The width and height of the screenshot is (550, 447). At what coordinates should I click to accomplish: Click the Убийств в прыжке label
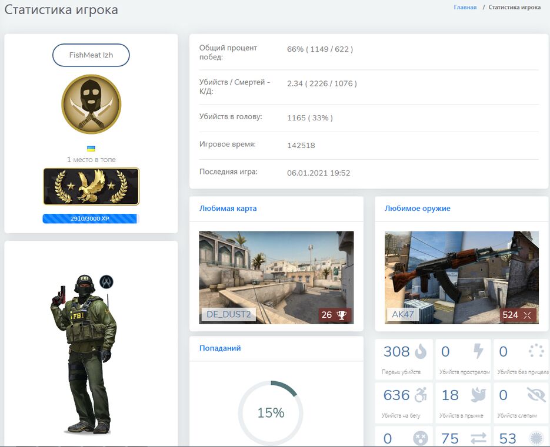click(461, 415)
